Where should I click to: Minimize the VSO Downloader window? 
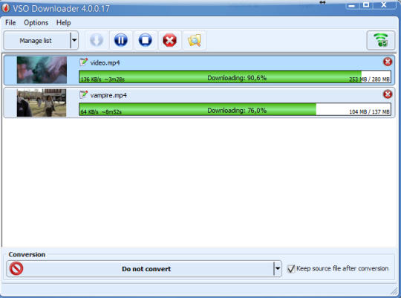click(x=352, y=5)
